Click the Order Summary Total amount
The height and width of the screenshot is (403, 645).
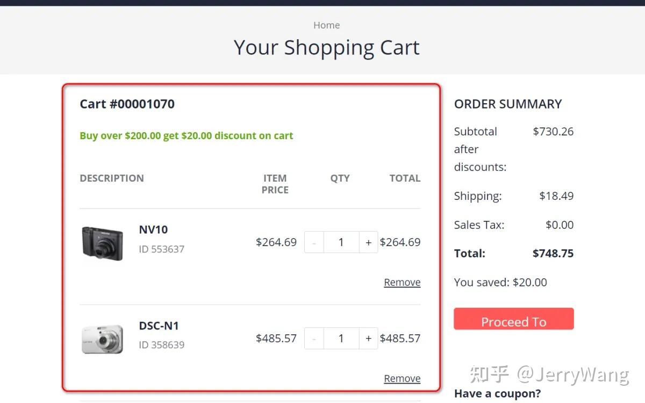tap(556, 253)
